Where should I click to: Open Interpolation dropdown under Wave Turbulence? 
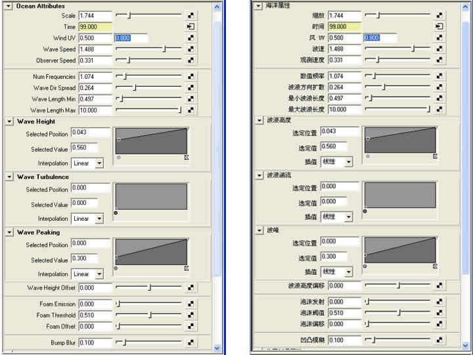[x=99, y=218]
